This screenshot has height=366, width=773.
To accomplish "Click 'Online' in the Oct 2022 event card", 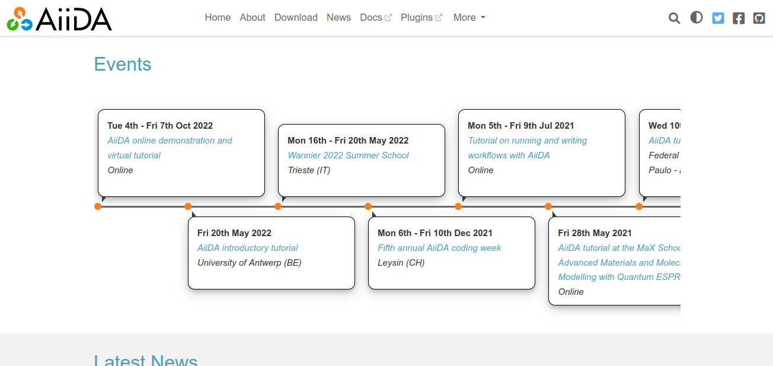I will tap(120, 170).
